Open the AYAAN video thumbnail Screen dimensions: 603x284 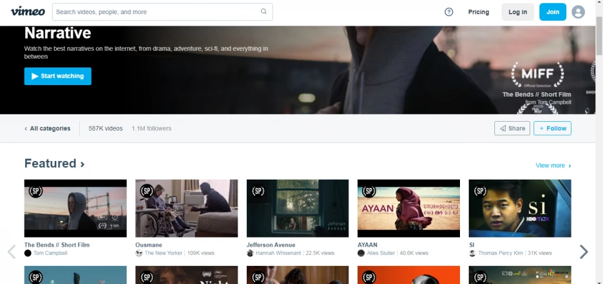click(408, 208)
